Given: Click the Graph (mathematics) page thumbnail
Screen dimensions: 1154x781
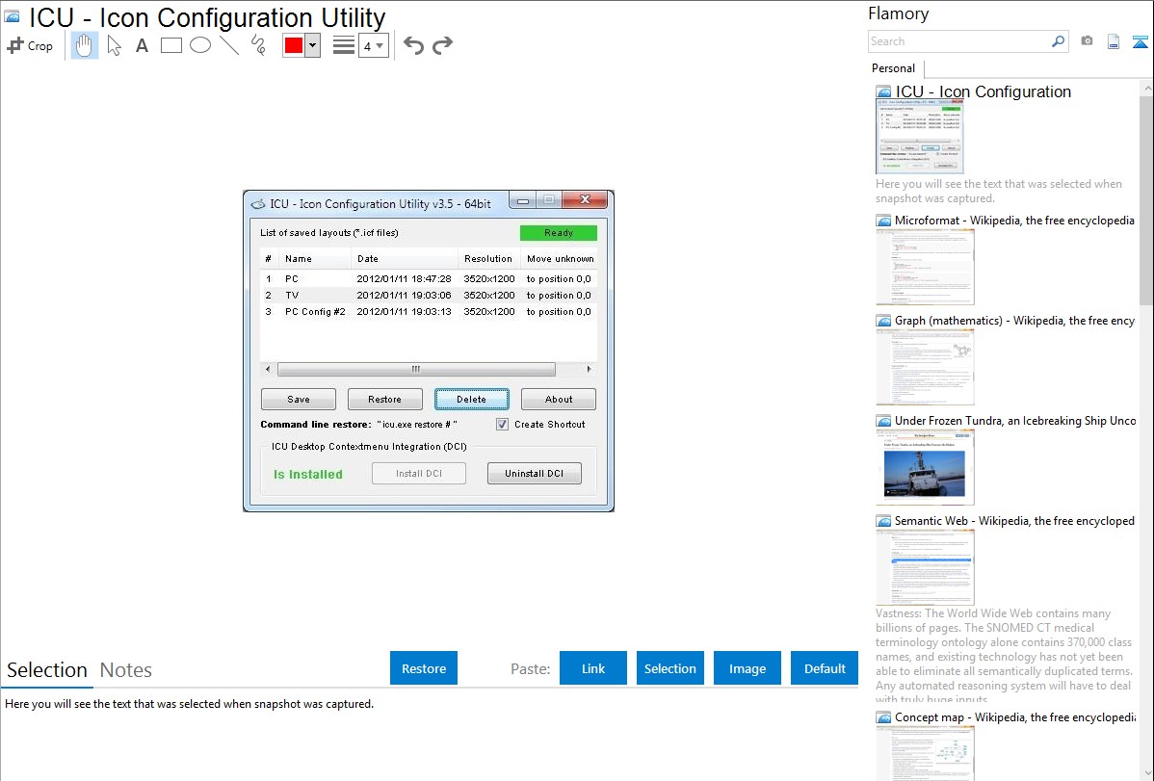Looking at the screenshot, I should [925, 367].
